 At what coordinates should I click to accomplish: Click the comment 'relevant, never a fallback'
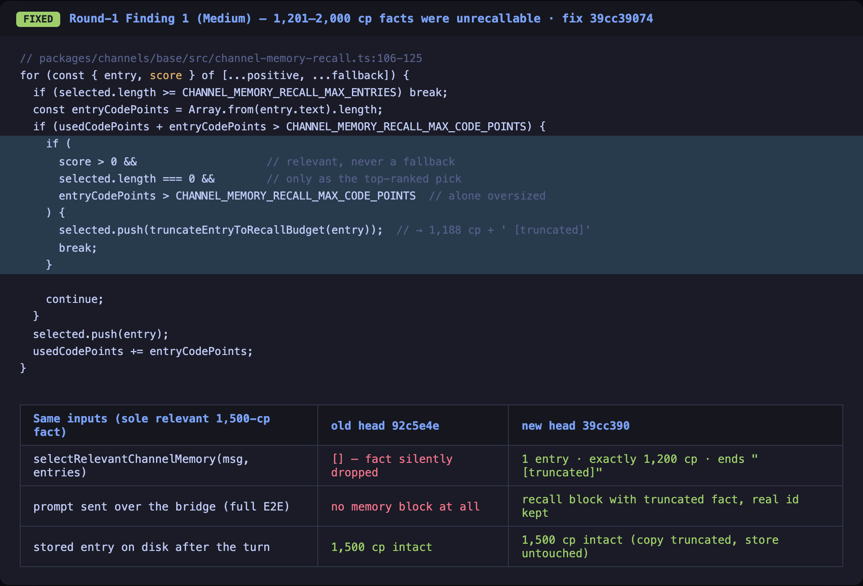(x=360, y=162)
